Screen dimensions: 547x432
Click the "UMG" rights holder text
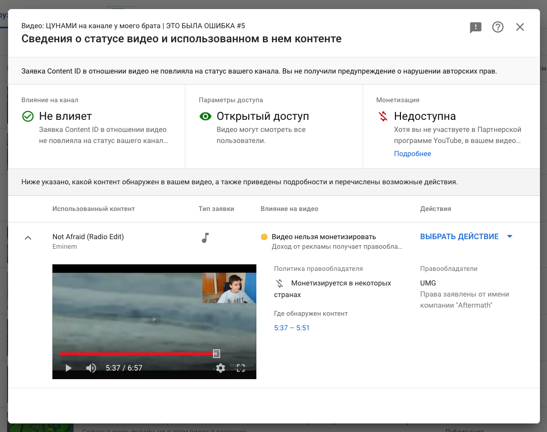click(428, 283)
